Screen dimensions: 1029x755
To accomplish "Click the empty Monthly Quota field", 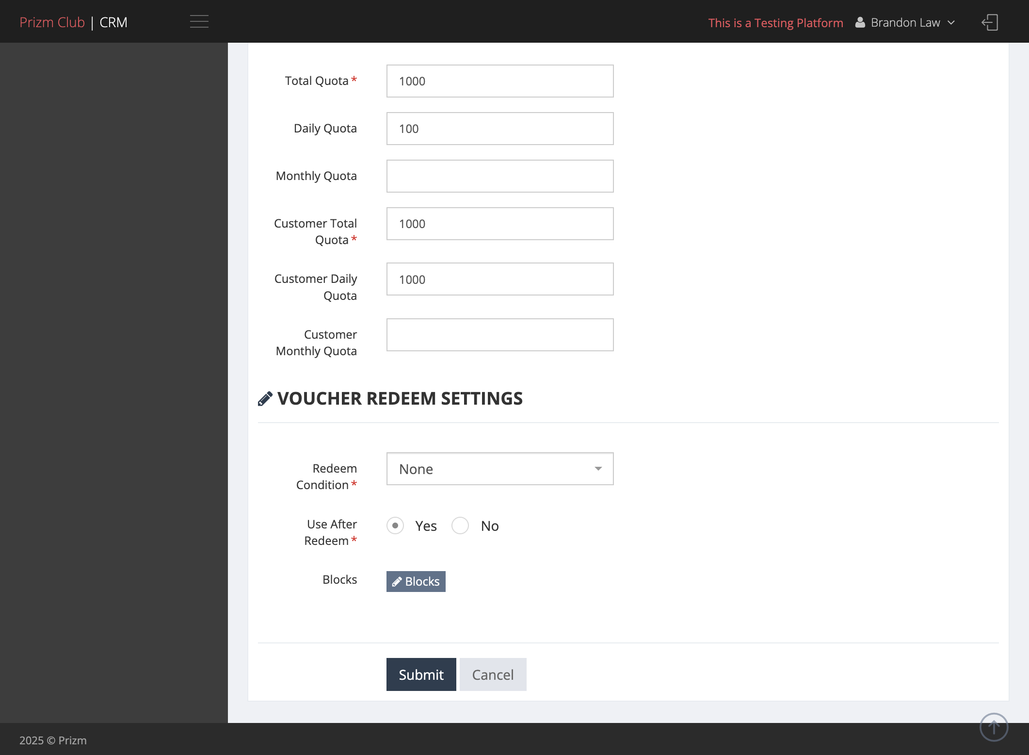I will point(500,176).
